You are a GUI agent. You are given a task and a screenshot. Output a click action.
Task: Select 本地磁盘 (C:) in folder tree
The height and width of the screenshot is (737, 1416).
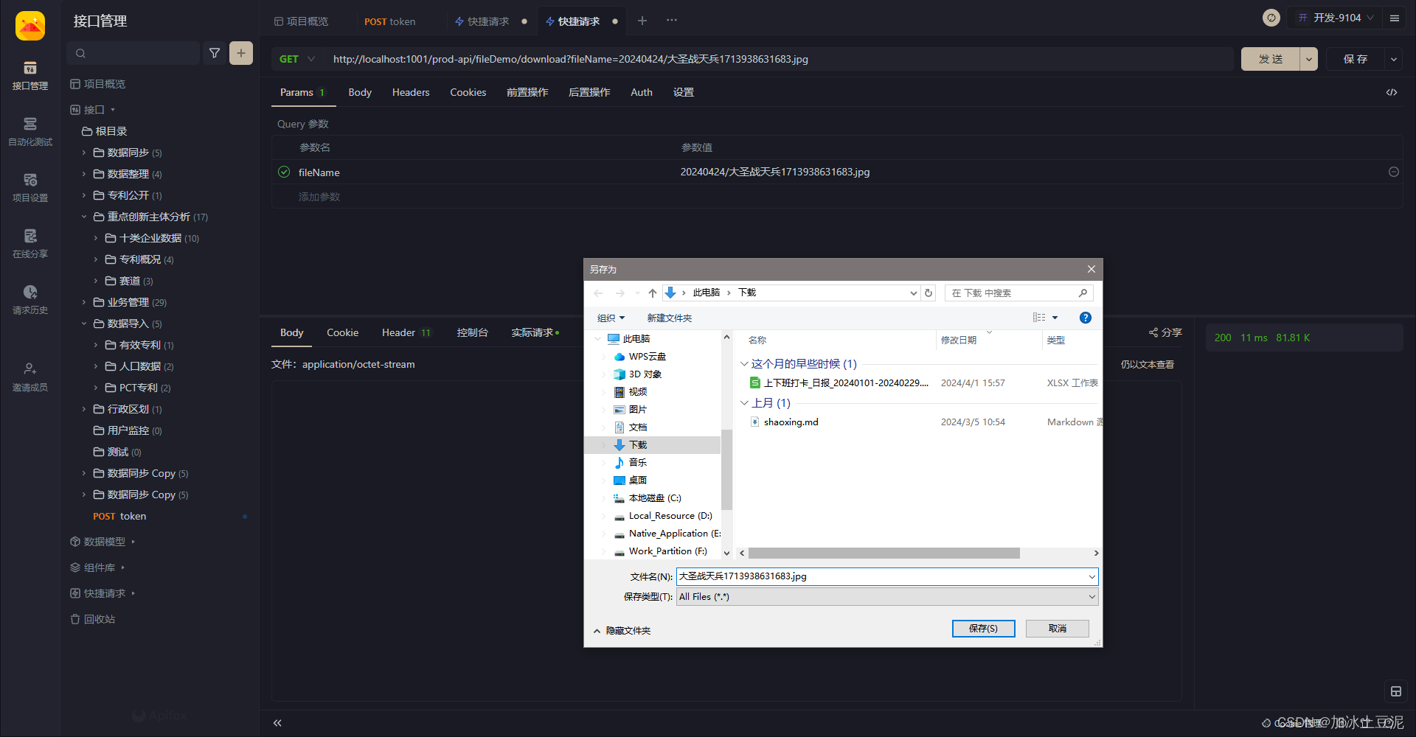(x=648, y=498)
